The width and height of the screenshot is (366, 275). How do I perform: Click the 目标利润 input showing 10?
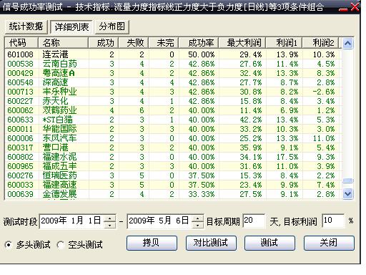tap(333, 221)
